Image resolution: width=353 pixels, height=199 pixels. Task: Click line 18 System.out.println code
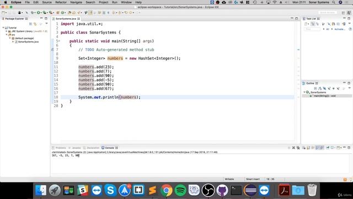109,97
